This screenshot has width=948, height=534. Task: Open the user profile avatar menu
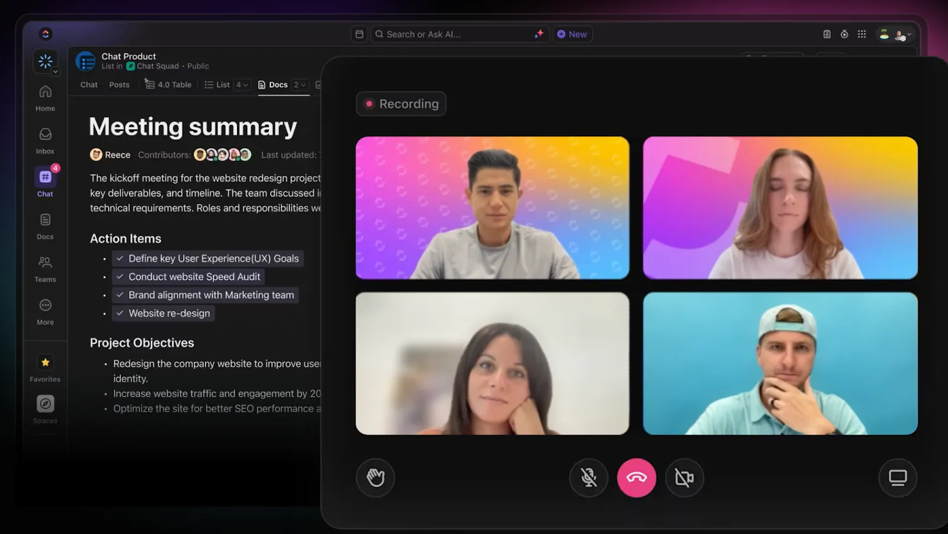tap(902, 35)
